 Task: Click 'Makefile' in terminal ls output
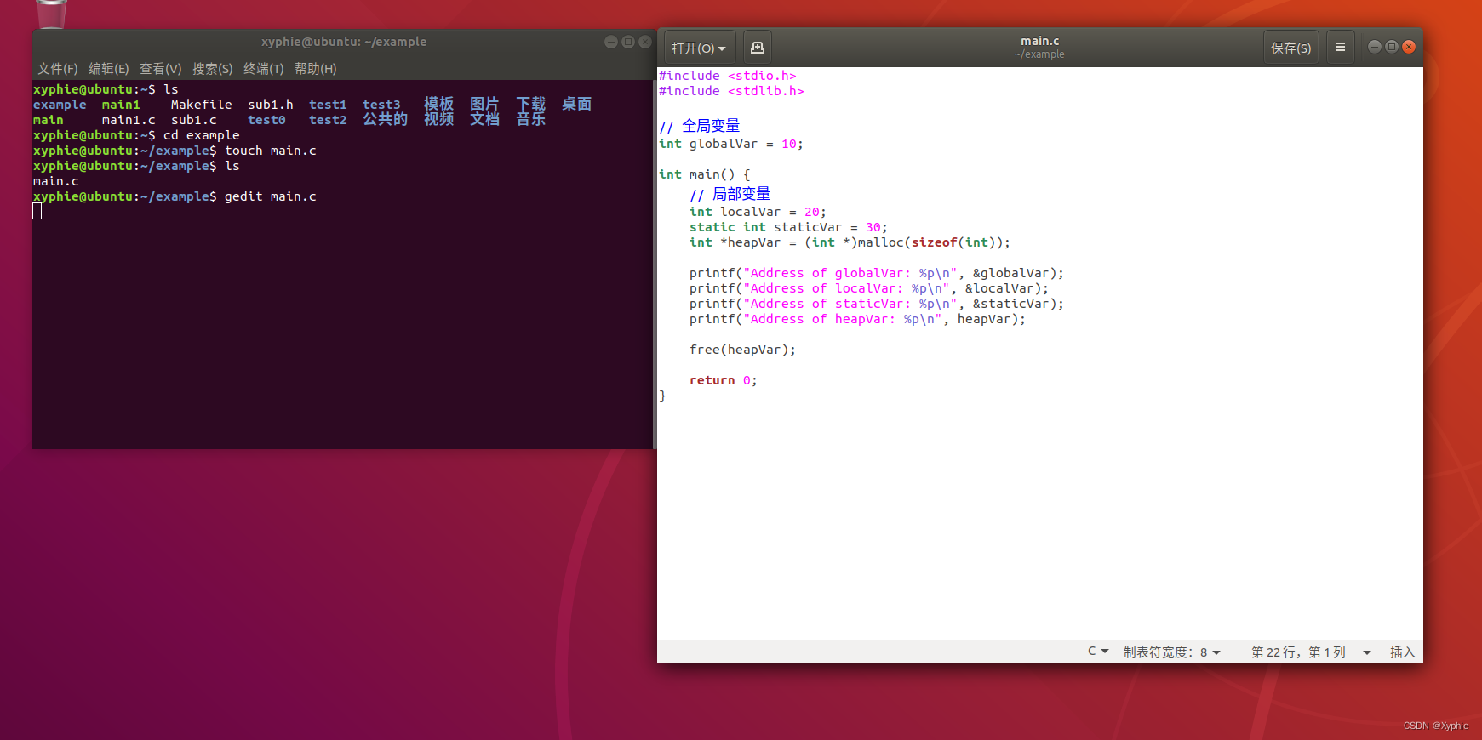pos(201,105)
